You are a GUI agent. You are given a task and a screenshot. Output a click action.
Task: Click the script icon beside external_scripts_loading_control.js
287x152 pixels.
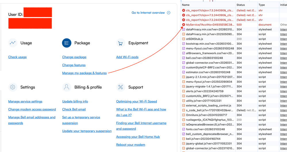[x=183, y=105]
